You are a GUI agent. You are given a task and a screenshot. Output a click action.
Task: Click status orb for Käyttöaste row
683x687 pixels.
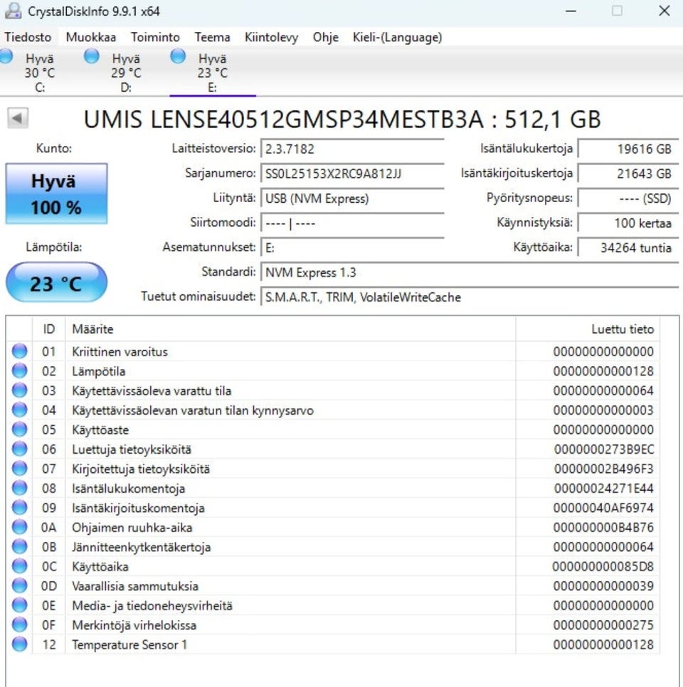tap(19, 430)
